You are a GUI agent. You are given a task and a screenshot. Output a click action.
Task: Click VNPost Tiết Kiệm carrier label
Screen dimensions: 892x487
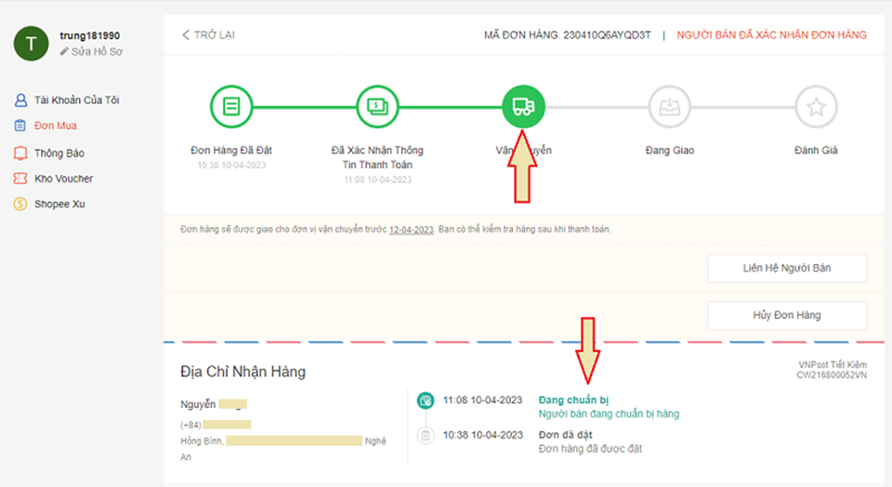coord(833,364)
